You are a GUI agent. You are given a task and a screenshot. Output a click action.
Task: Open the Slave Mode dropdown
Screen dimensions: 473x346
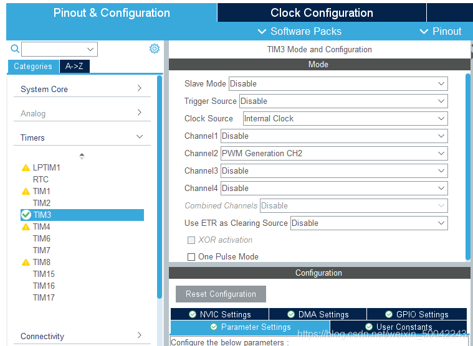(x=338, y=84)
